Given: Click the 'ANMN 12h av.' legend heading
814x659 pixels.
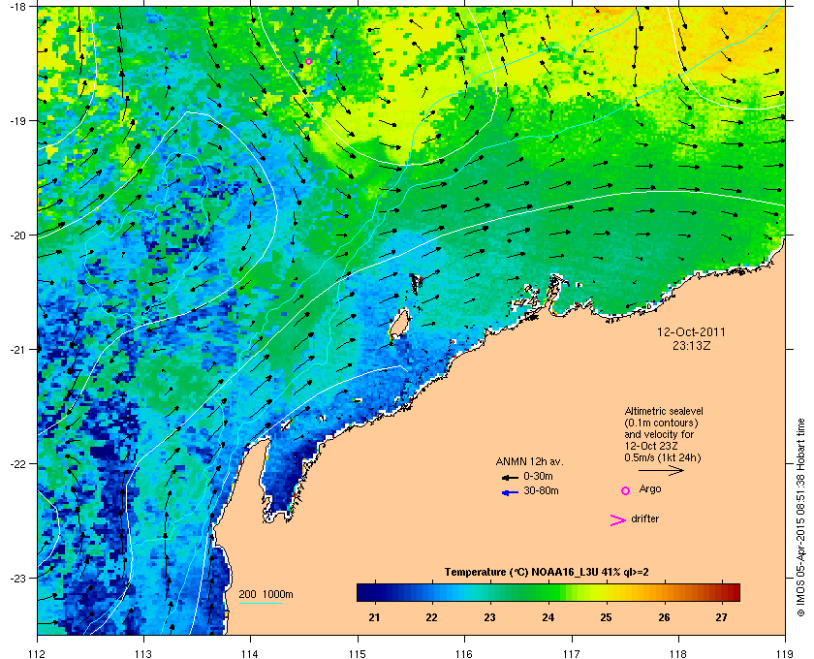Looking at the screenshot, I should point(529,461).
